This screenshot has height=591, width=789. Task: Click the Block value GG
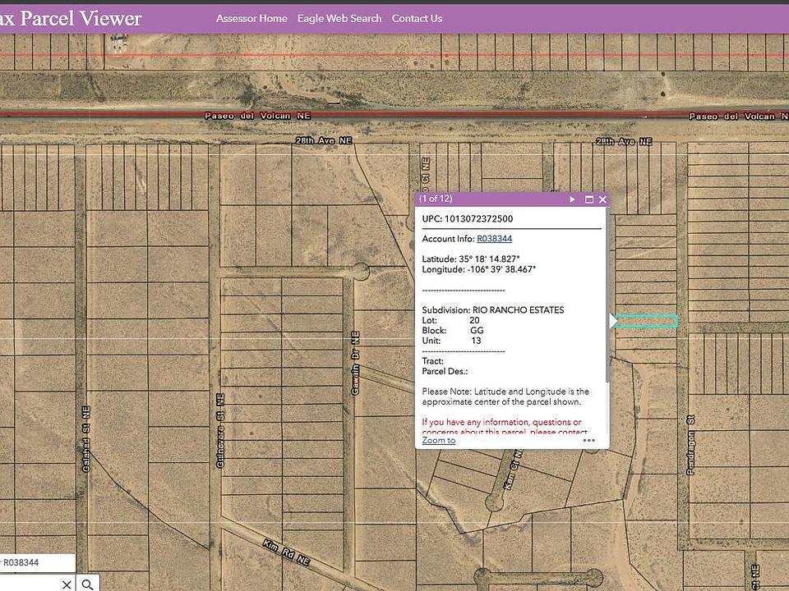tap(477, 330)
